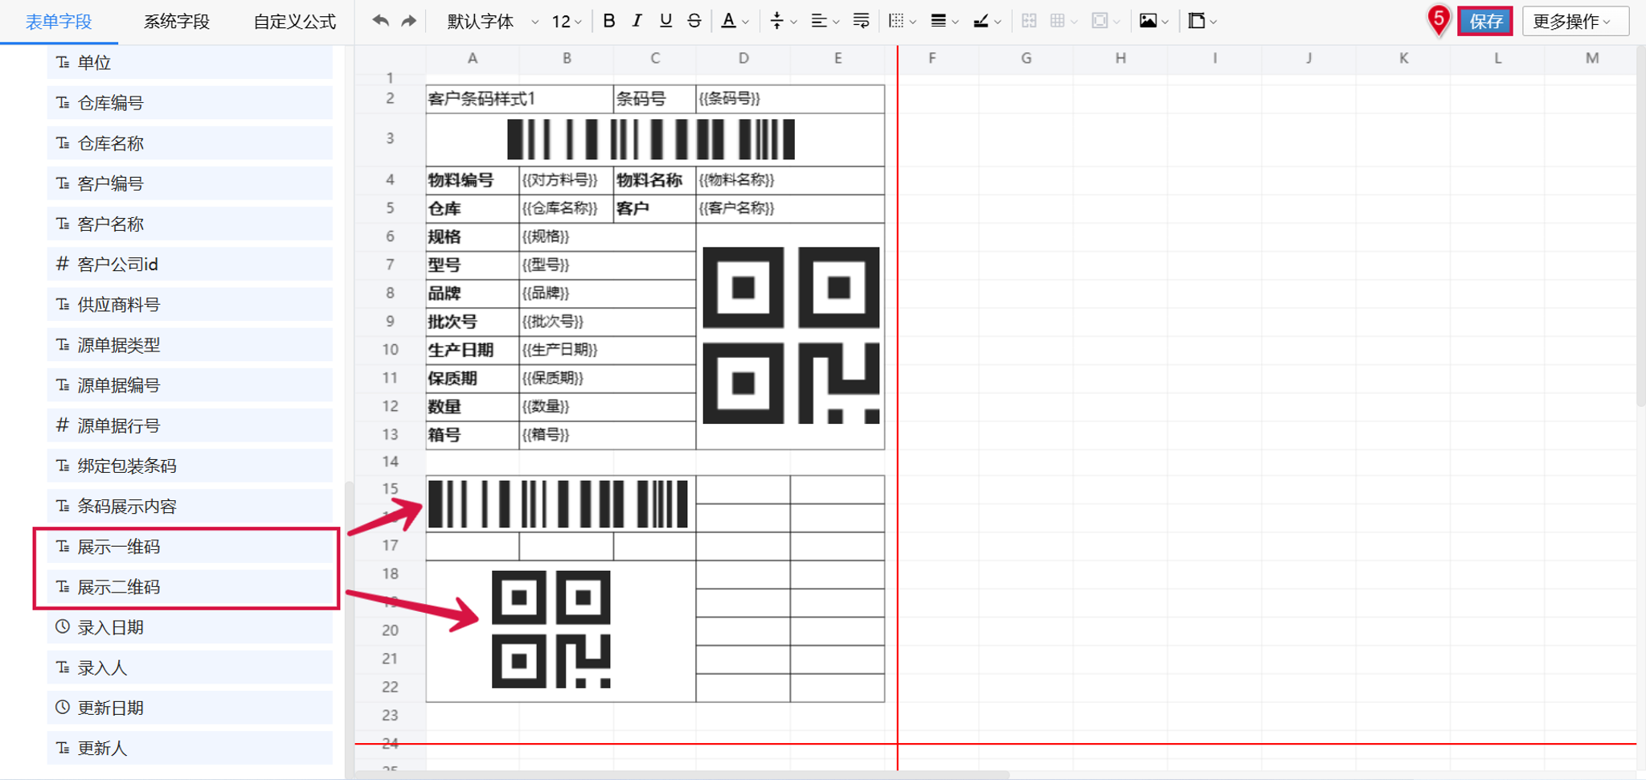Click the border color pen icon
Image resolution: width=1646 pixels, height=780 pixels.
pos(981,21)
